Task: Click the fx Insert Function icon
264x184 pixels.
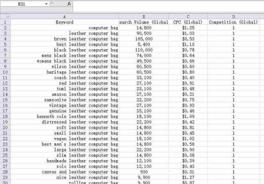Action: click(x=69, y=4)
